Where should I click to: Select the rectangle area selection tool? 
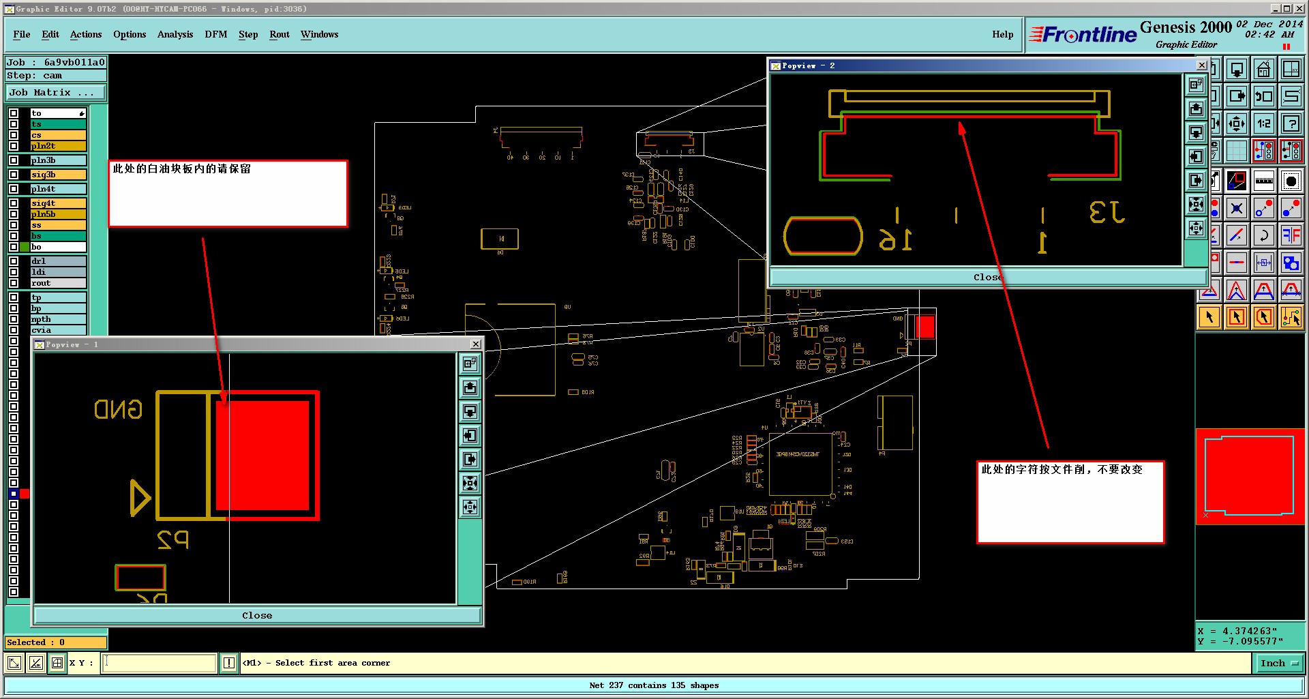[1237, 317]
